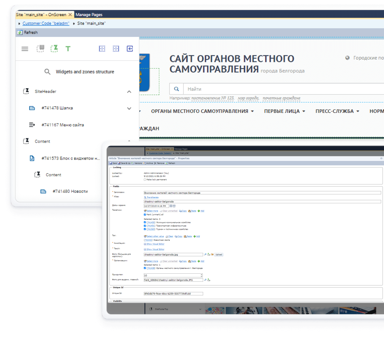
Task: Click the search magnifier on the website preview
Action: (176, 89)
